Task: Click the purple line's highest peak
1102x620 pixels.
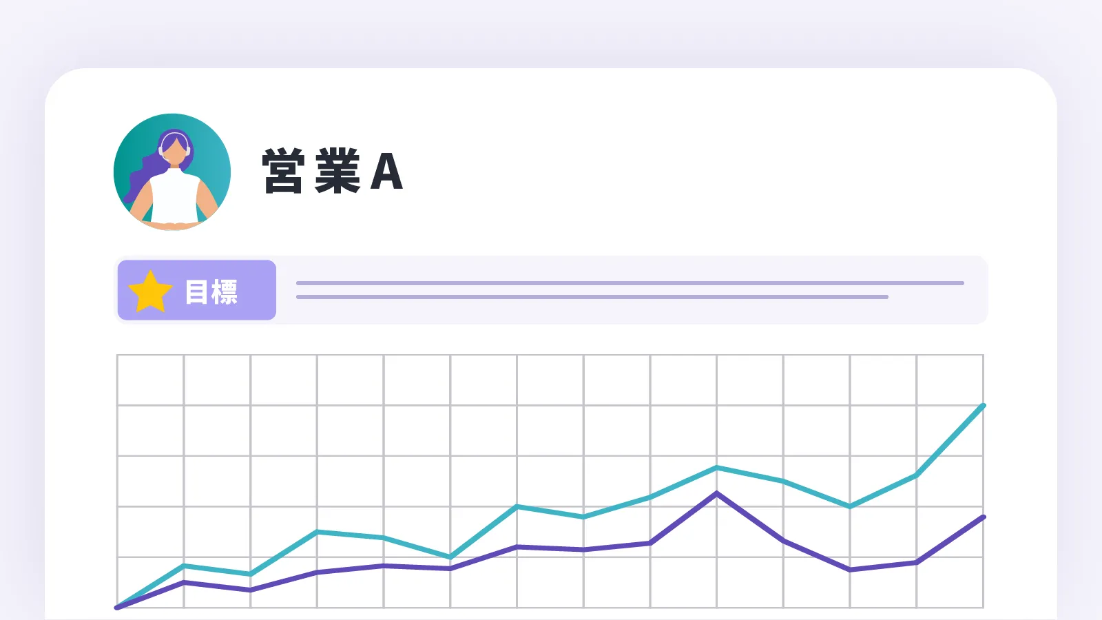Action: (x=717, y=493)
